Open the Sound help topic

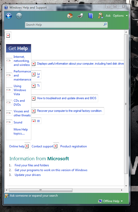point(18,122)
